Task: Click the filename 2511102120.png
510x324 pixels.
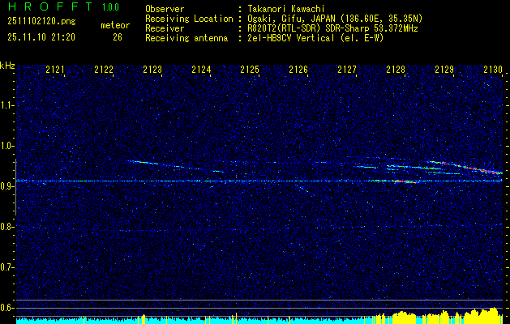Action: pos(41,22)
